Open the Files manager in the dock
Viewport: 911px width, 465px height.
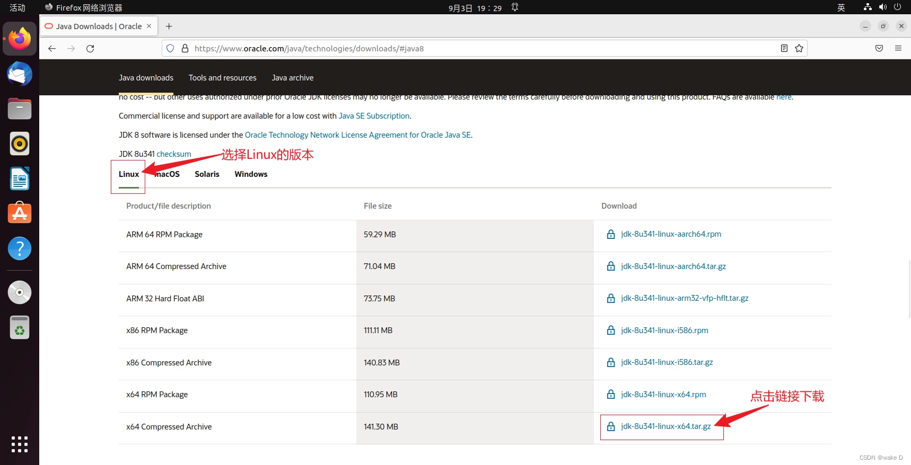[20, 109]
